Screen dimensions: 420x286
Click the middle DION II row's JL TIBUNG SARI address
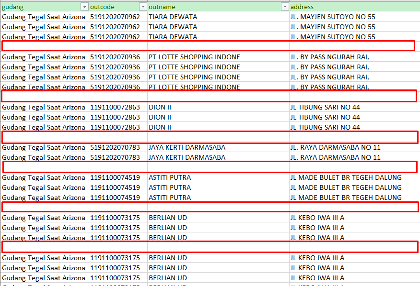pyautogui.click(x=325, y=117)
